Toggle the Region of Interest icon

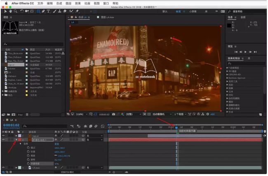tap(145, 114)
